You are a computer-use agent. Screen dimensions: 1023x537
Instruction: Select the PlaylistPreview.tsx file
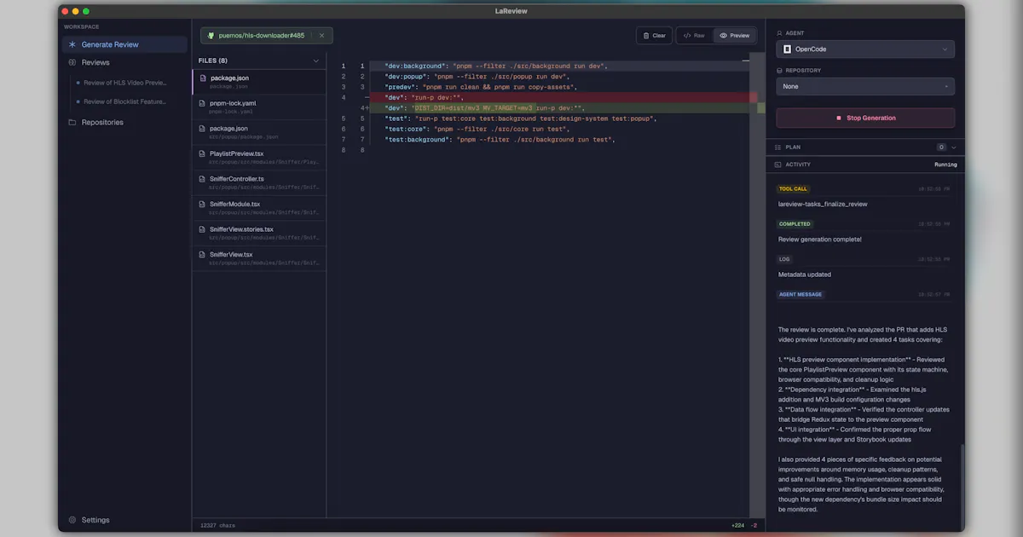[x=259, y=157]
